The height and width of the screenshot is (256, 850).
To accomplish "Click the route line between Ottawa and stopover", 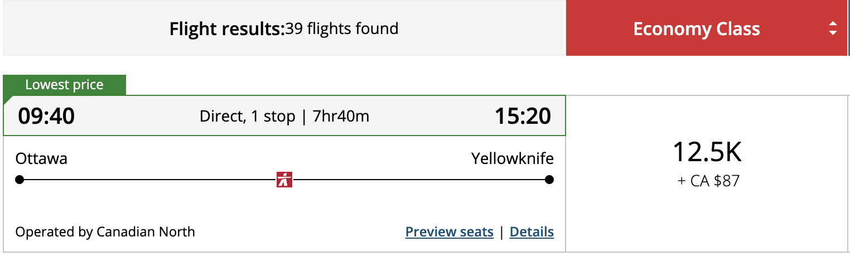I will [148, 180].
